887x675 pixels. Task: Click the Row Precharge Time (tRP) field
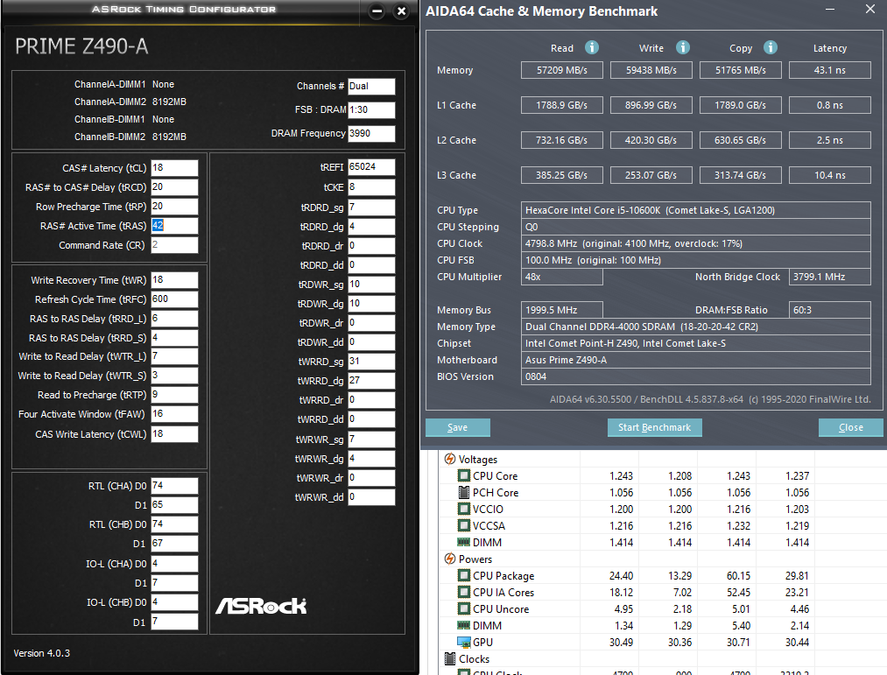(174, 207)
